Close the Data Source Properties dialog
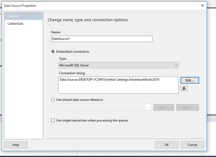Viewport: 216px width, 157px height. click(x=203, y=5)
